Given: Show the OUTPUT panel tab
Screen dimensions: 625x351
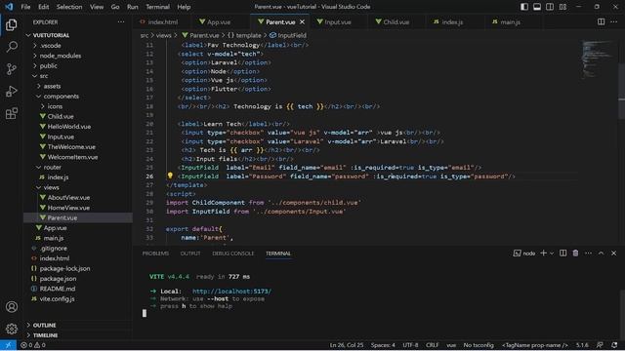Looking at the screenshot, I should (x=190, y=253).
